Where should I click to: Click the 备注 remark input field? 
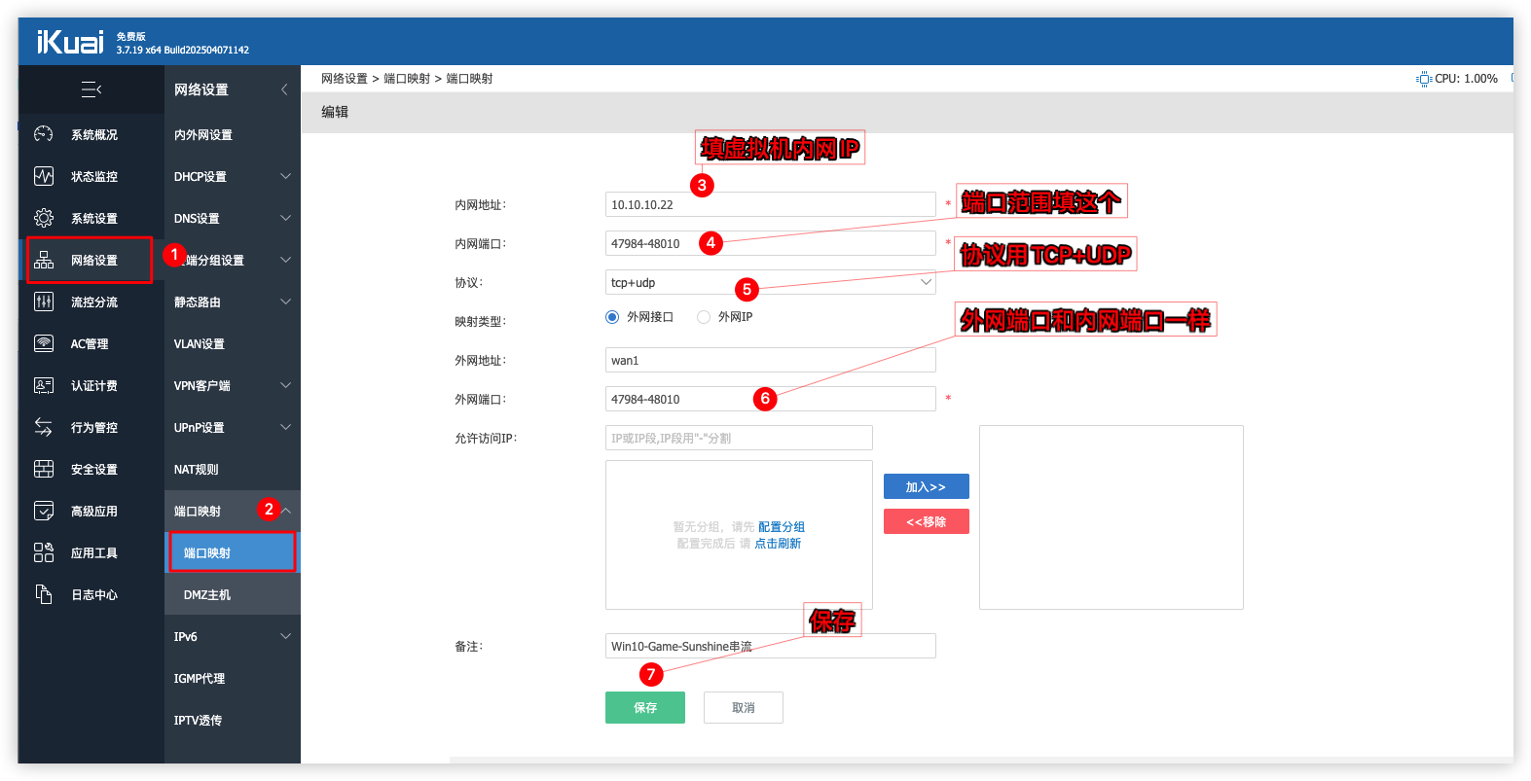point(771,646)
